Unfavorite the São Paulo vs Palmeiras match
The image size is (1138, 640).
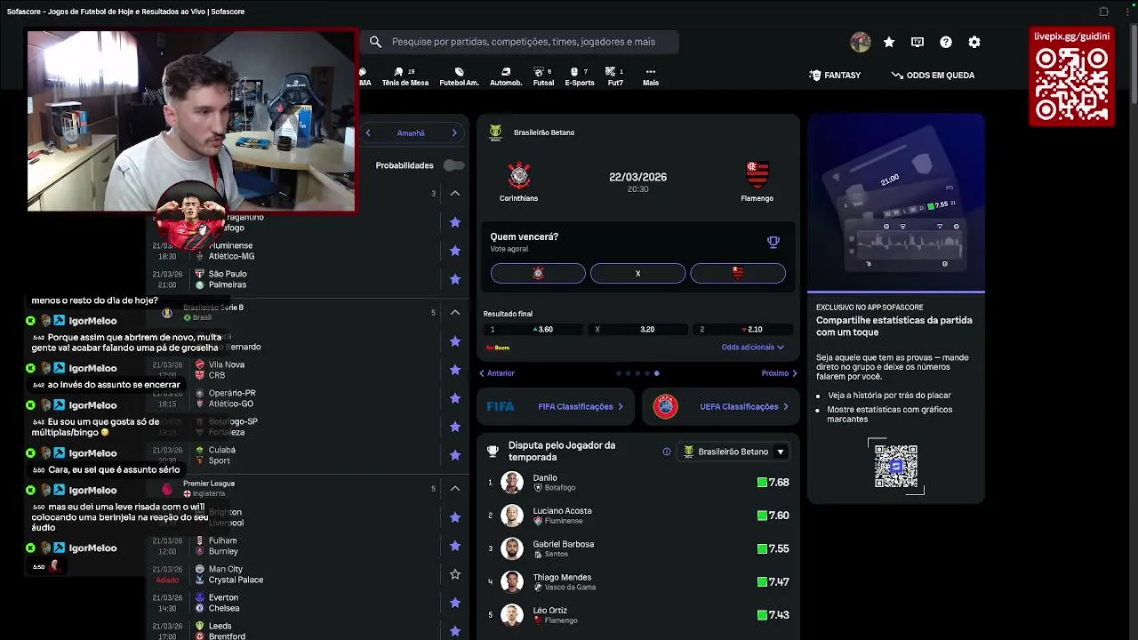[x=455, y=279]
